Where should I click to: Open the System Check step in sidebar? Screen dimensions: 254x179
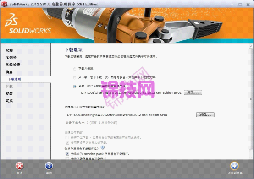(13, 65)
